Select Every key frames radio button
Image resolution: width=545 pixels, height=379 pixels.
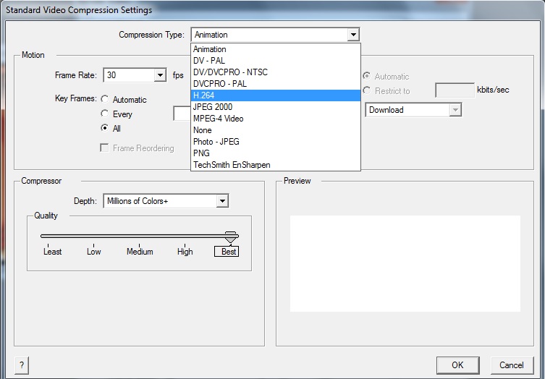pyautogui.click(x=105, y=114)
